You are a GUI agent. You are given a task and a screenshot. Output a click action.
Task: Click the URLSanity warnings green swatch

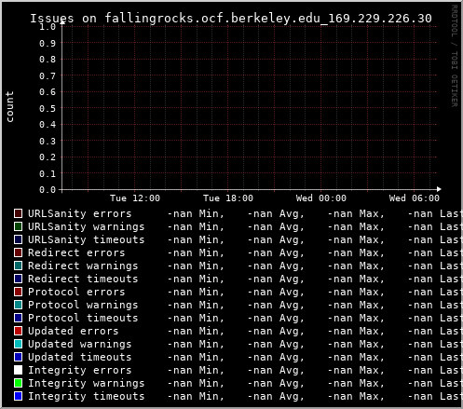click(x=18, y=226)
